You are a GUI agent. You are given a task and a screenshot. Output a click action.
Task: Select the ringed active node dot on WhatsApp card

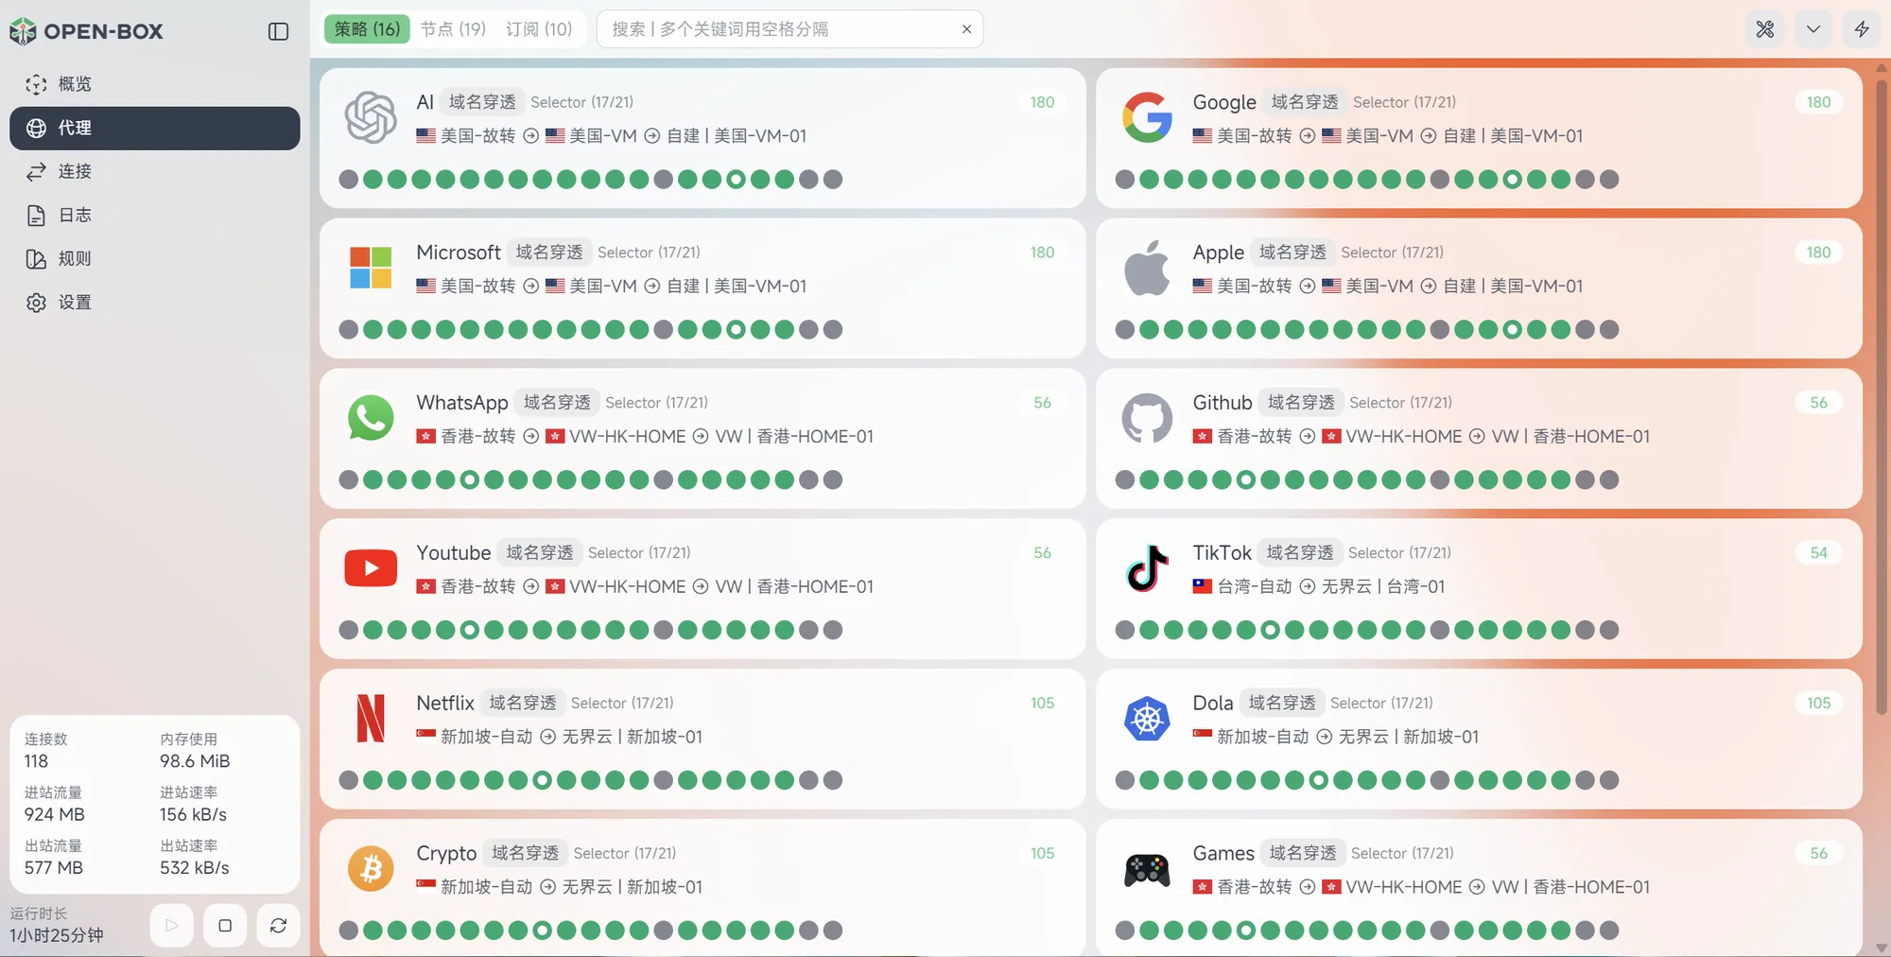click(x=469, y=480)
